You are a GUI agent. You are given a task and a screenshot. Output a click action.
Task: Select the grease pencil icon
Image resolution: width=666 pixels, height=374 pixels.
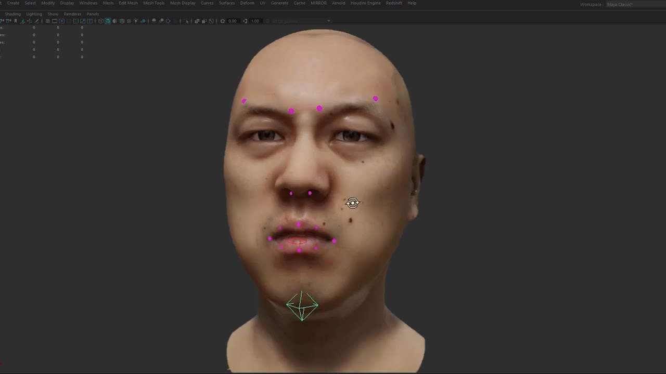point(36,21)
